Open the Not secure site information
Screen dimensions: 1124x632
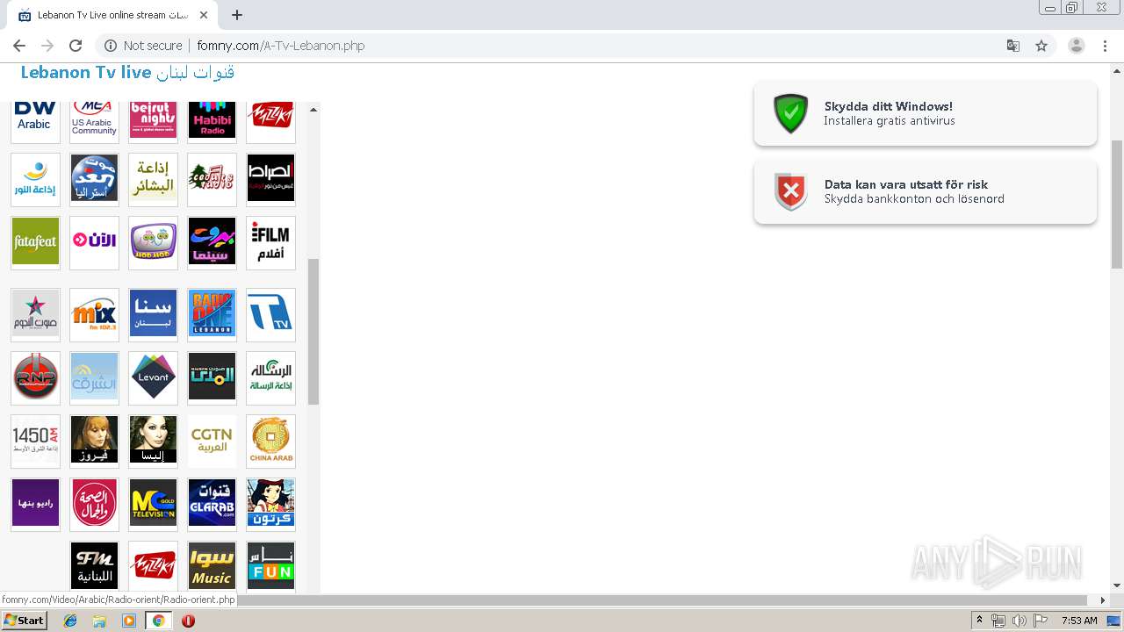[143, 46]
